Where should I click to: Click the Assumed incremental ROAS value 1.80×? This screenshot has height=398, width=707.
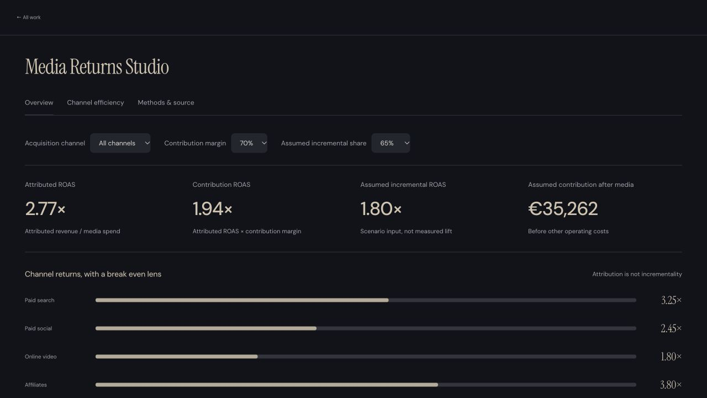(381, 209)
